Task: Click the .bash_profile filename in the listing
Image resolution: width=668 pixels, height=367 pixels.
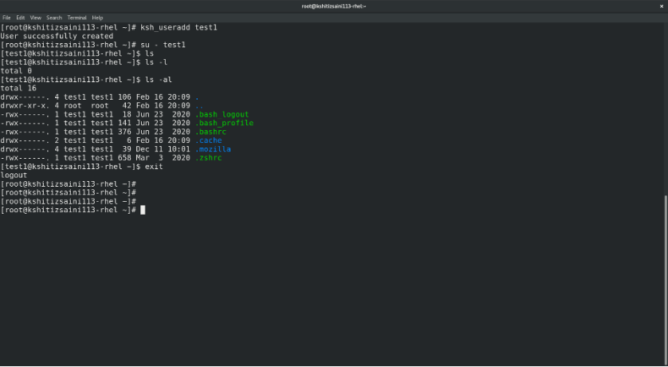Action: (224, 123)
